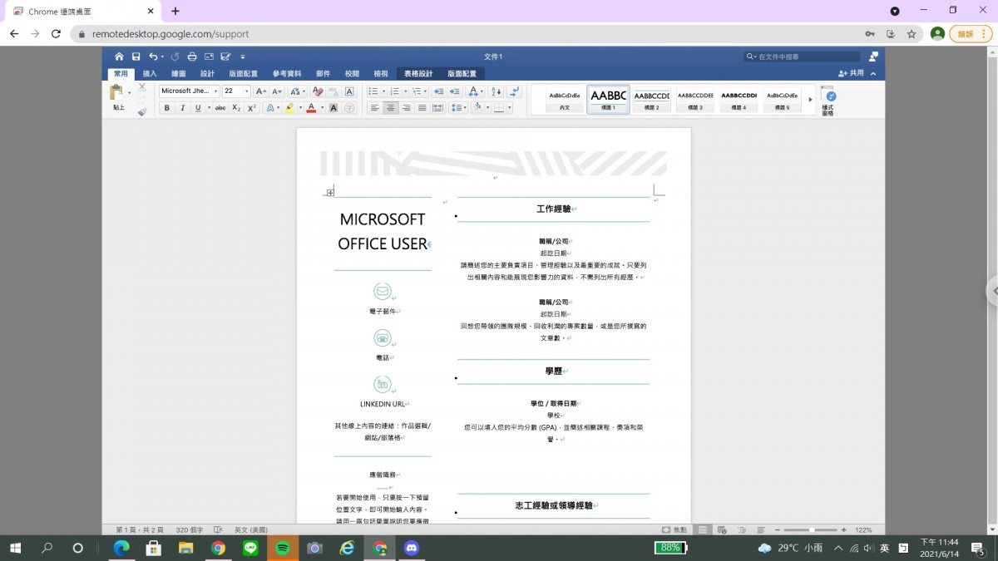Increase font size with the larger A button

pos(261,91)
